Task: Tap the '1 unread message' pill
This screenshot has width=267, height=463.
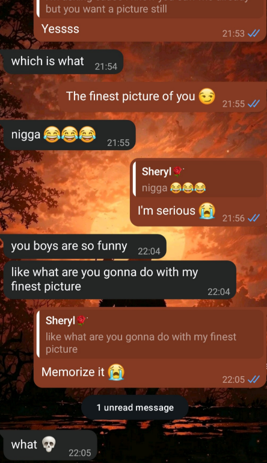Action: [x=135, y=408]
